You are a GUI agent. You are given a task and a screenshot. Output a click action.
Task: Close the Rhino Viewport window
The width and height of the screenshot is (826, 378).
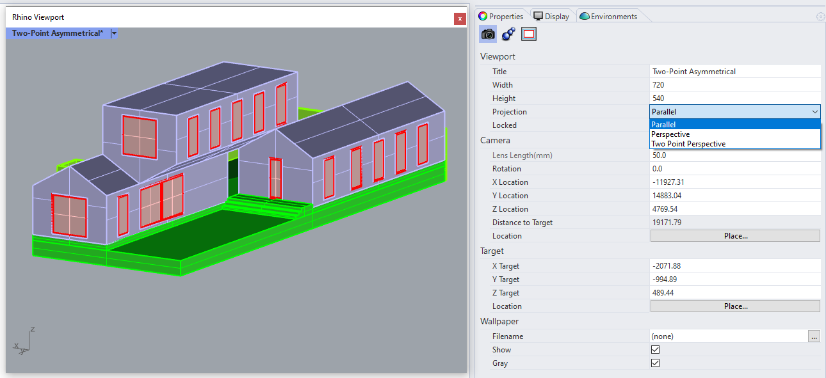(460, 19)
